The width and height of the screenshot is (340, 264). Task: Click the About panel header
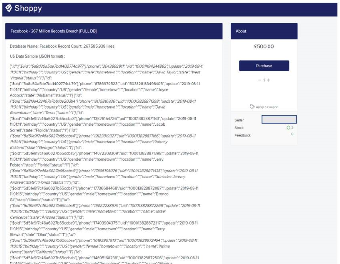pos(264,31)
